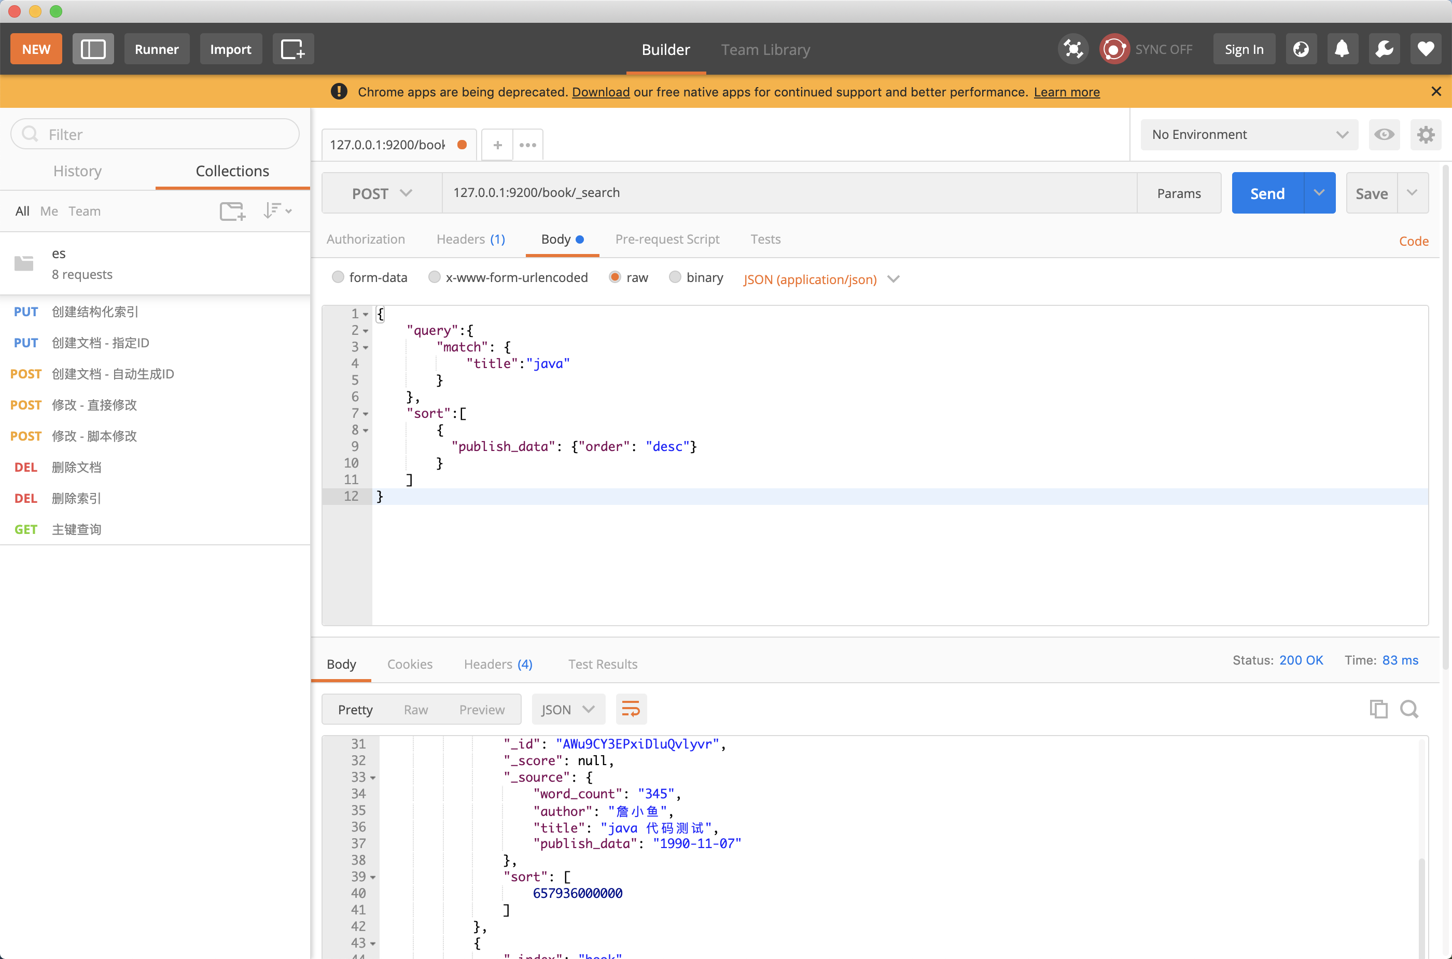The width and height of the screenshot is (1452, 959).
Task: Click the interceptor satellite icon
Action: (1073, 49)
